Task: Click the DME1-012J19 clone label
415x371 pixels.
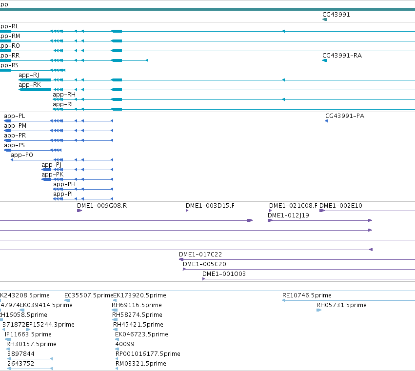Action: (x=288, y=215)
